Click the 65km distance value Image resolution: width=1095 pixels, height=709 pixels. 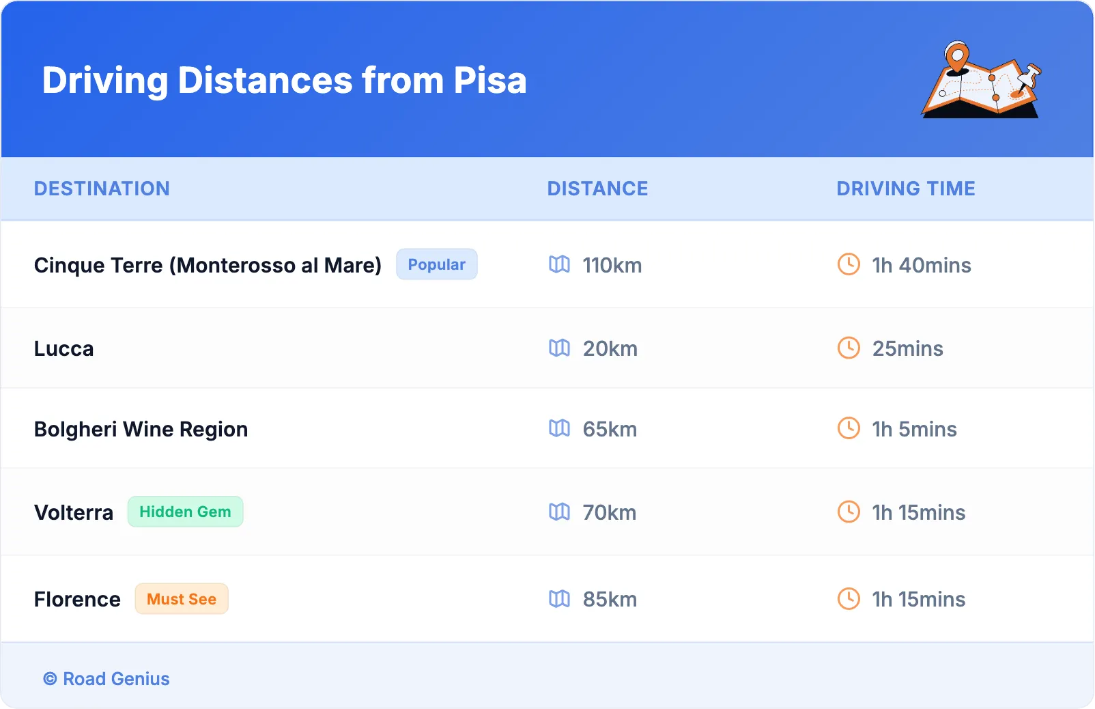(x=610, y=429)
